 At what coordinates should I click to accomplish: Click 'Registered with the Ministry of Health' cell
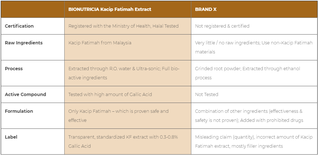point(123,26)
